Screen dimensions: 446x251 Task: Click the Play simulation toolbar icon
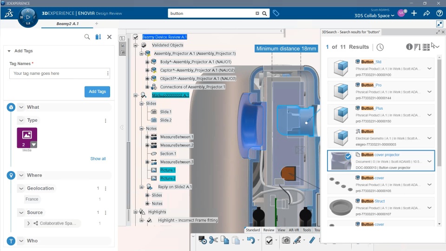(x=202, y=240)
